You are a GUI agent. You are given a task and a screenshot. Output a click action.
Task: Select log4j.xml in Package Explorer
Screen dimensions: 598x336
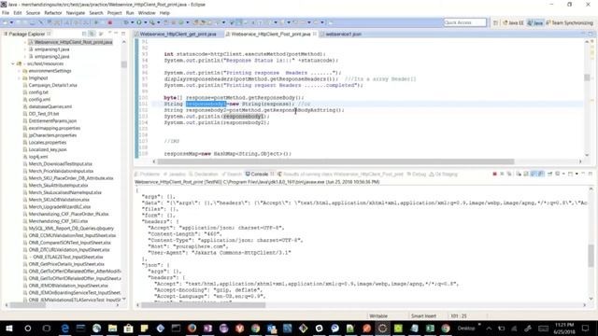click(38, 157)
